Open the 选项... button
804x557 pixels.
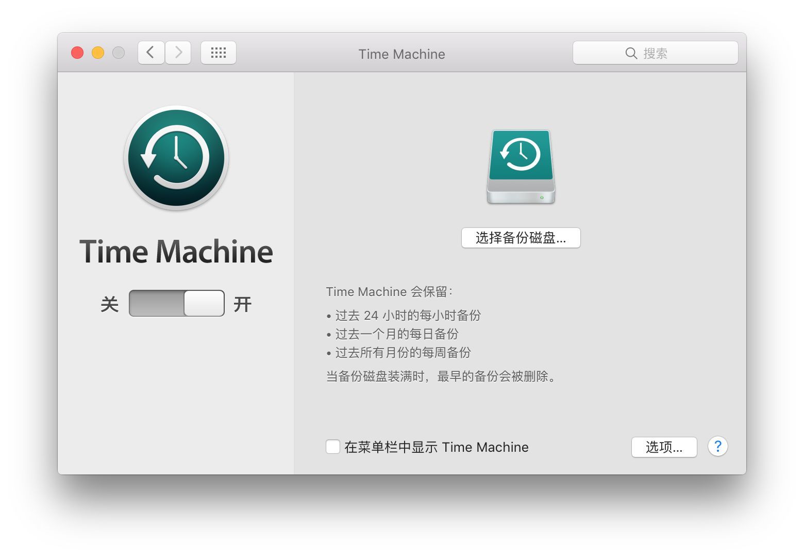click(664, 447)
